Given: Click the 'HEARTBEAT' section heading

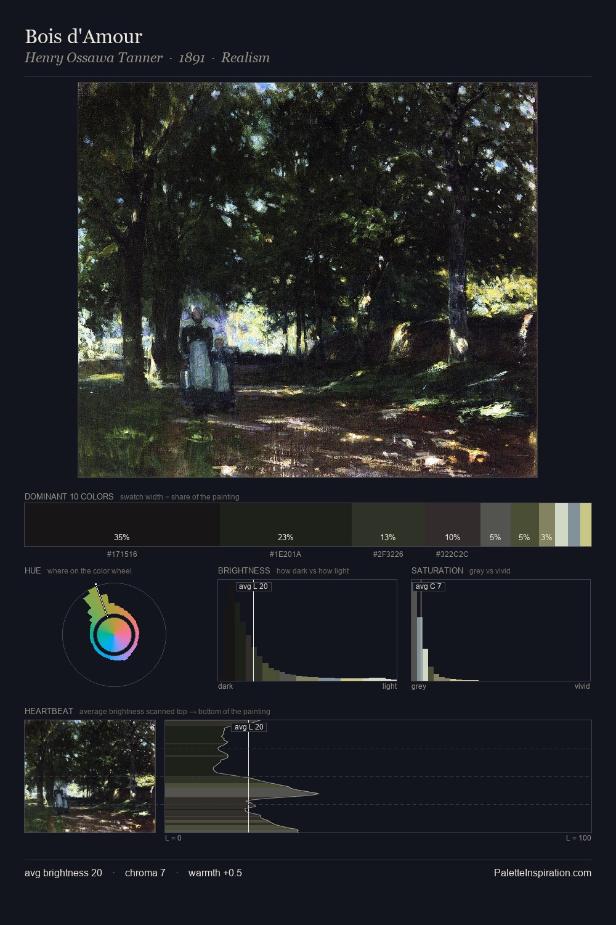Looking at the screenshot, I should coord(49,711).
